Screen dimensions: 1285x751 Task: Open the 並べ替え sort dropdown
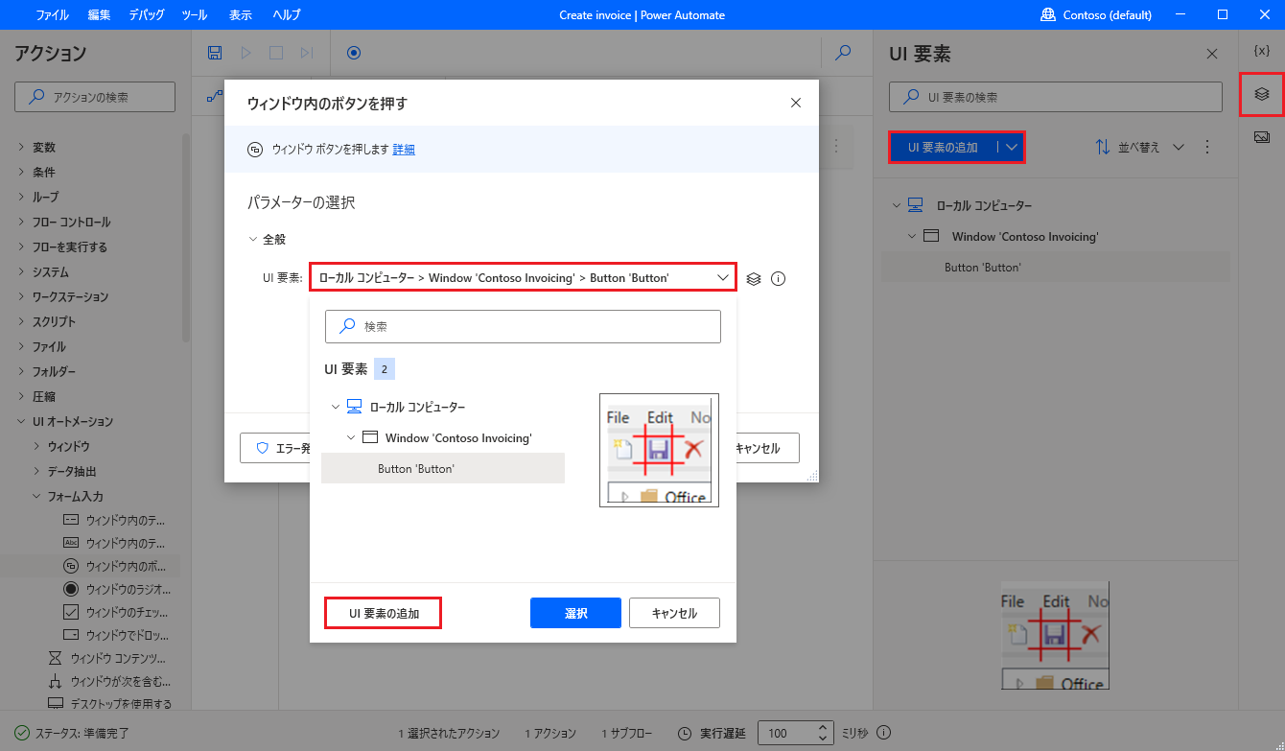1140,147
